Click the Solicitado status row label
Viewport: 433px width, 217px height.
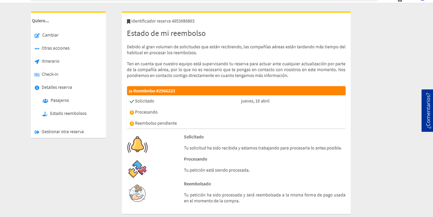[144, 101]
